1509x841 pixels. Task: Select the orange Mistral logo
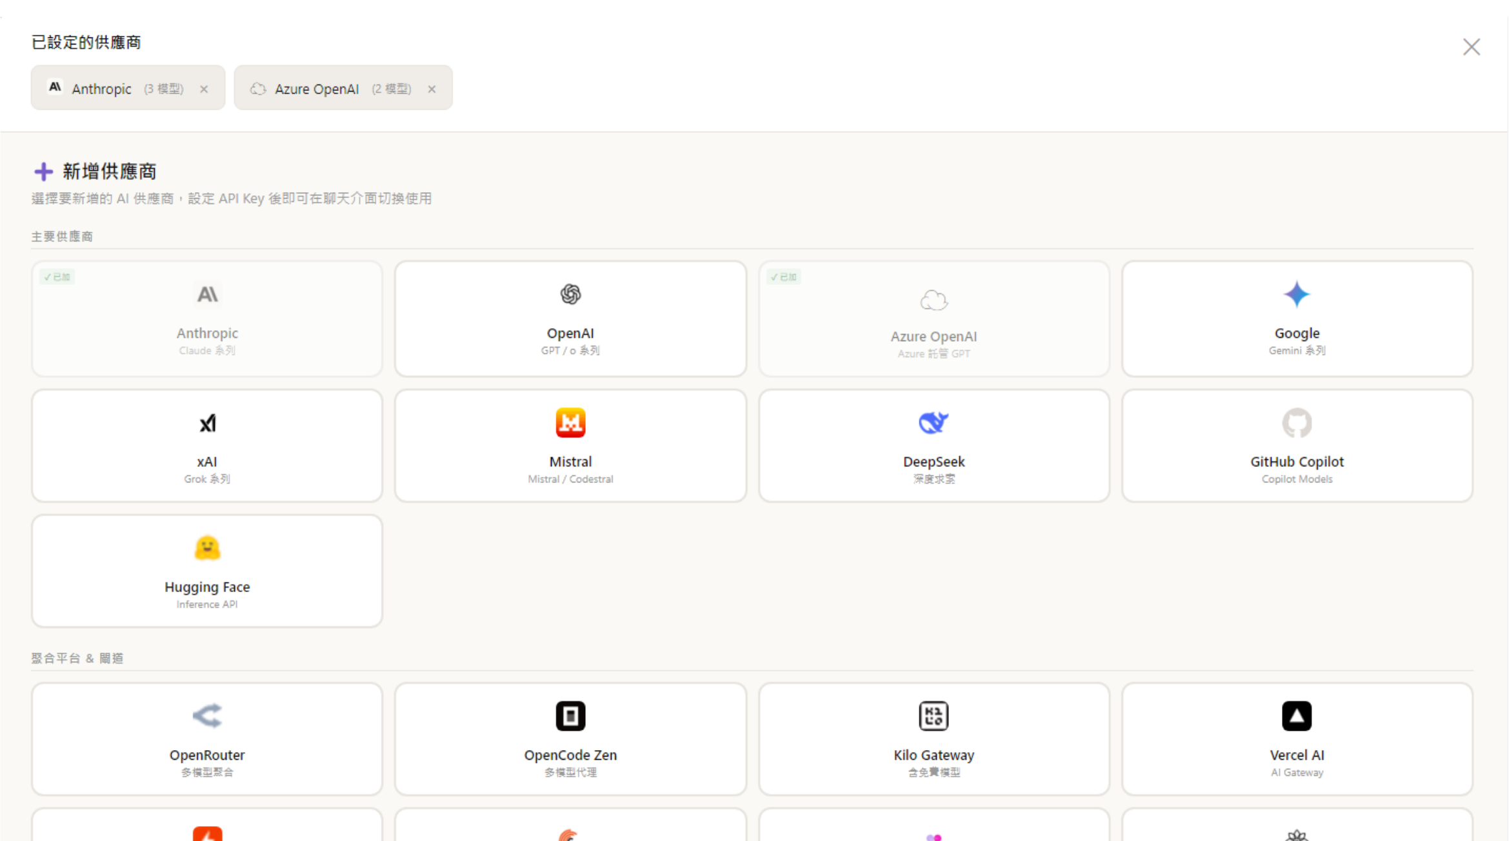pyautogui.click(x=570, y=423)
